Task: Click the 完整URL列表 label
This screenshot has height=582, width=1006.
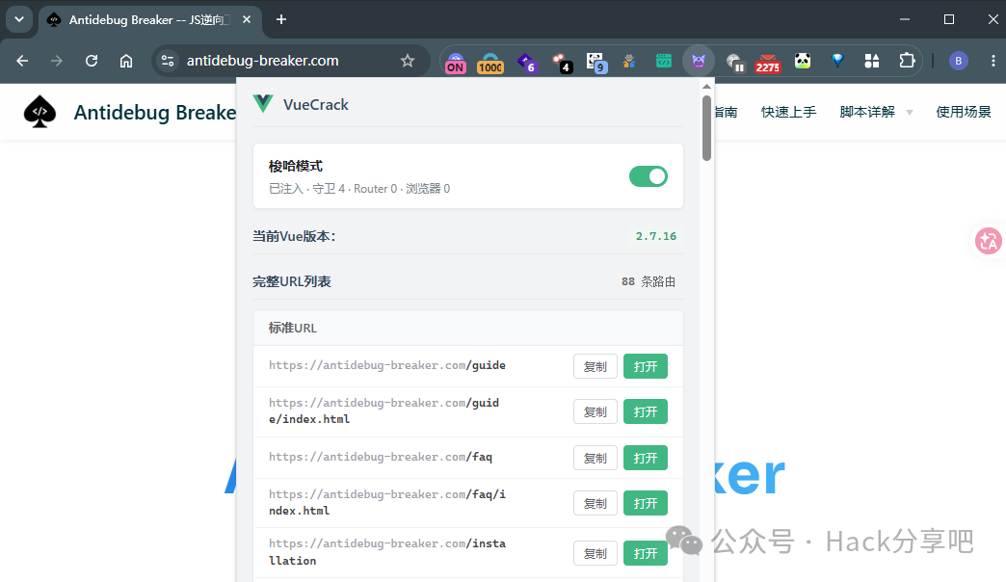Action: 292,281
